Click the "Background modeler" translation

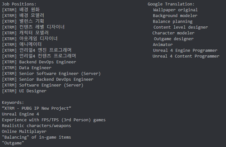(175, 15)
